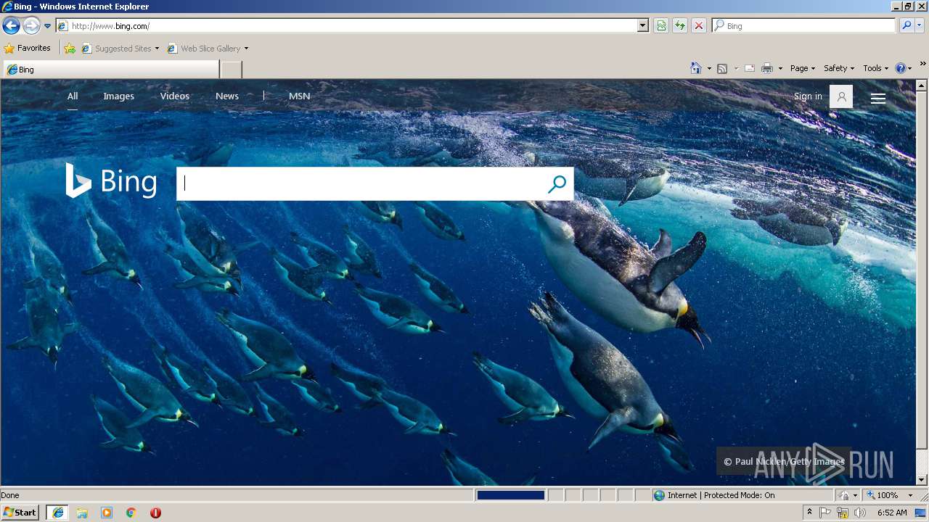929x522 pixels.
Task: Click Add to Favorites Bar icon
Action: click(x=70, y=49)
